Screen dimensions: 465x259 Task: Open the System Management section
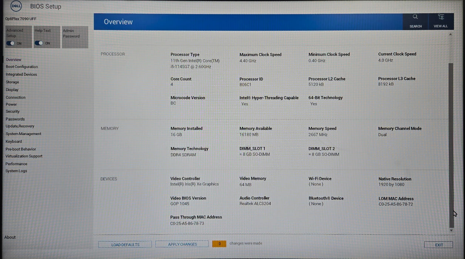(x=23, y=134)
